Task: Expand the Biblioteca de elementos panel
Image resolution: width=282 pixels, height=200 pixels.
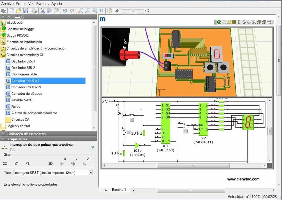Action: pos(26,134)
